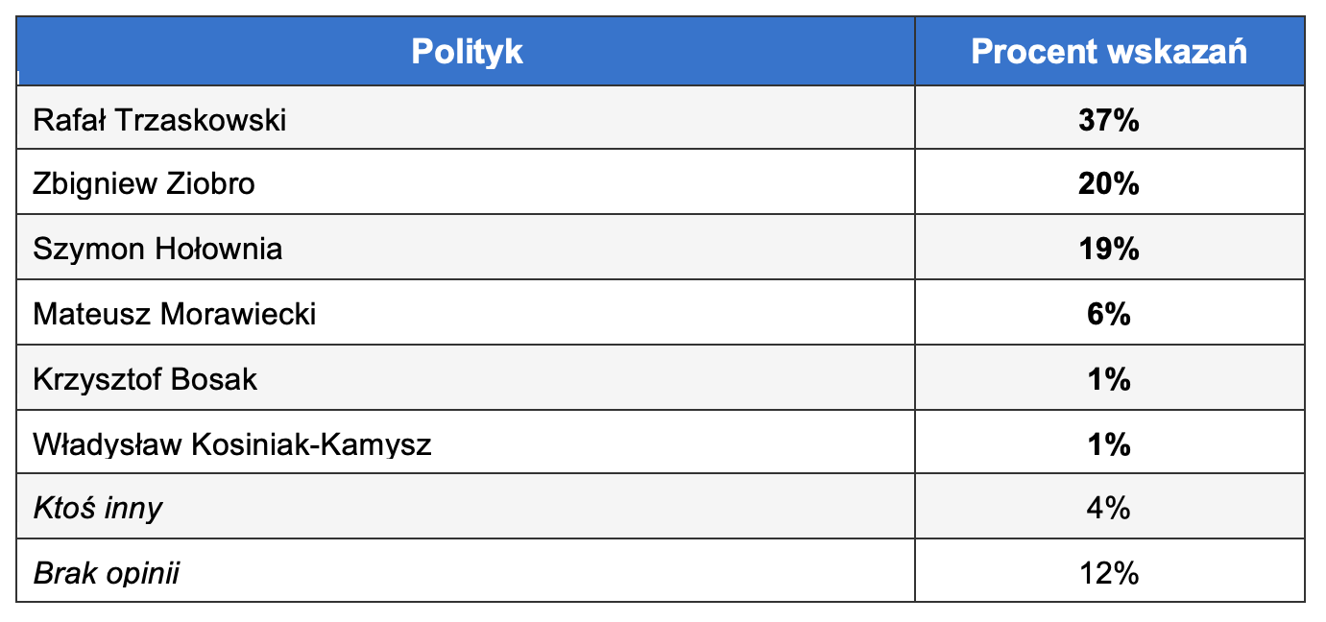This screenshot has width=1326, height=622.
Task: Select the Krzysztof Bosak cell
Action: click(145, 379)
